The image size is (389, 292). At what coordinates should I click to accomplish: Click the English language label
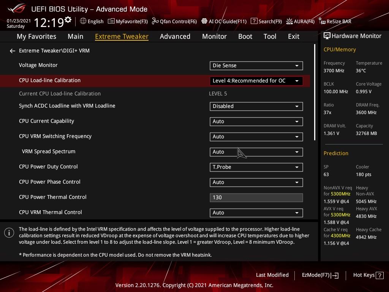(95, 21)
